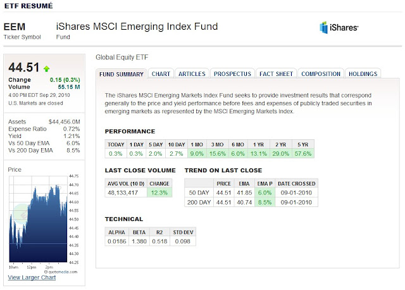Go to the Fact Sheet tab
The height and width of the screenshot is (290, 405).
coord(277,74)
